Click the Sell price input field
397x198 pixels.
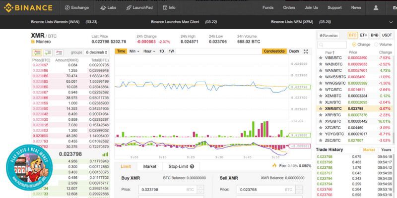pyautogui.click(x=266, y=190)
